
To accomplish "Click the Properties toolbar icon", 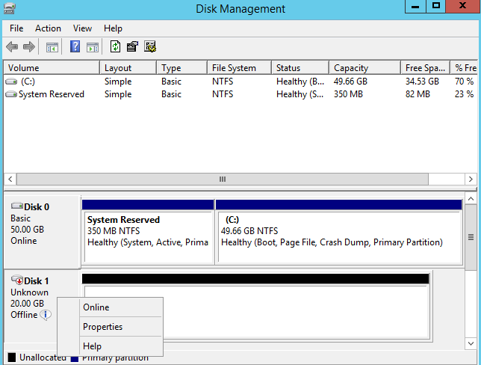I will pyautogui.click(x=133, y=47).
